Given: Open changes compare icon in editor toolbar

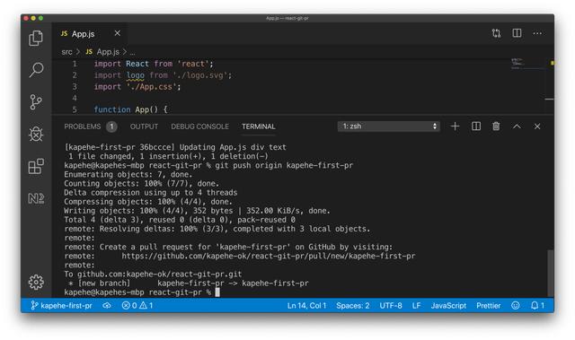Looking at the screenshot, I should 496,33.
